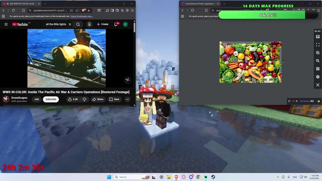
Task: Open Brave playlist music note icon
Action: (x=107, y=10)
